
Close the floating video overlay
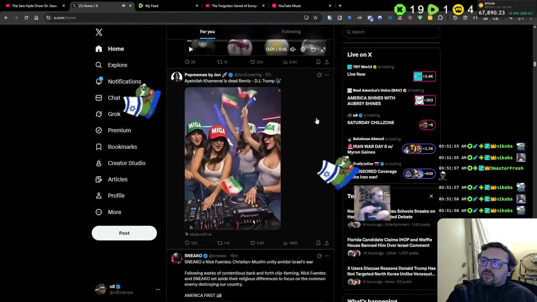(431, 196)
